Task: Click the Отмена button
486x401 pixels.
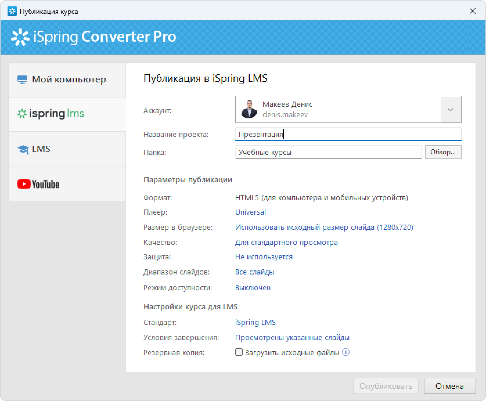Action: click(x=450, y=386)
